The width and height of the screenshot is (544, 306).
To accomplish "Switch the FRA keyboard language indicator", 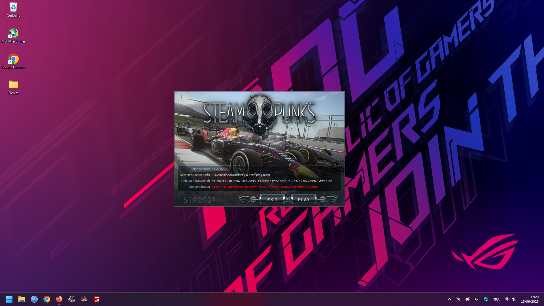I will [x=496, y=299].
